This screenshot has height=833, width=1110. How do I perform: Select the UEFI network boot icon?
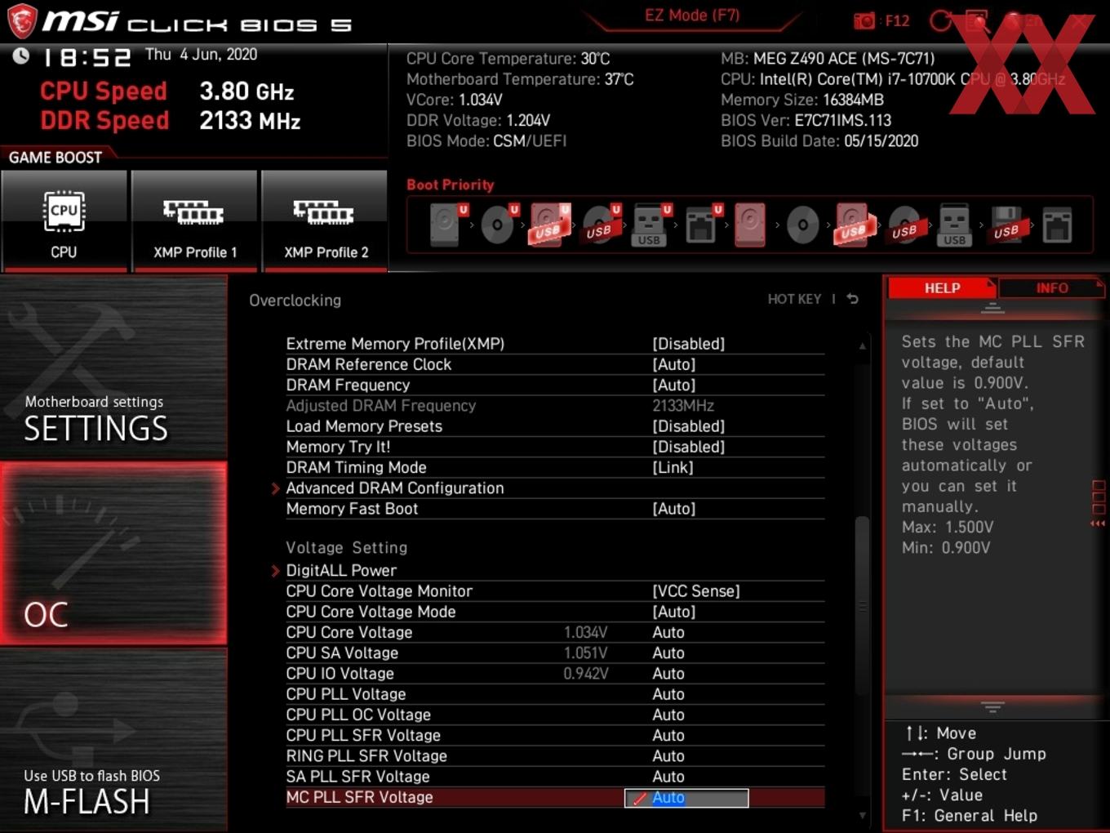click(x=701, y=225)
